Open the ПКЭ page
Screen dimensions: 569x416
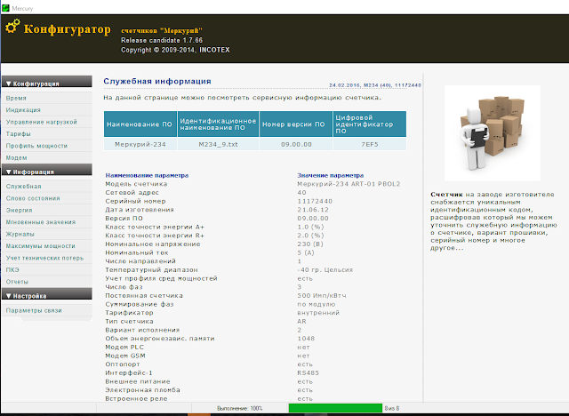pos(47,270)
